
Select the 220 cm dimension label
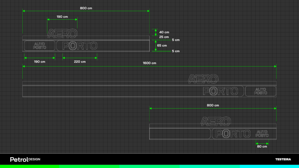[x=80, y=62]
